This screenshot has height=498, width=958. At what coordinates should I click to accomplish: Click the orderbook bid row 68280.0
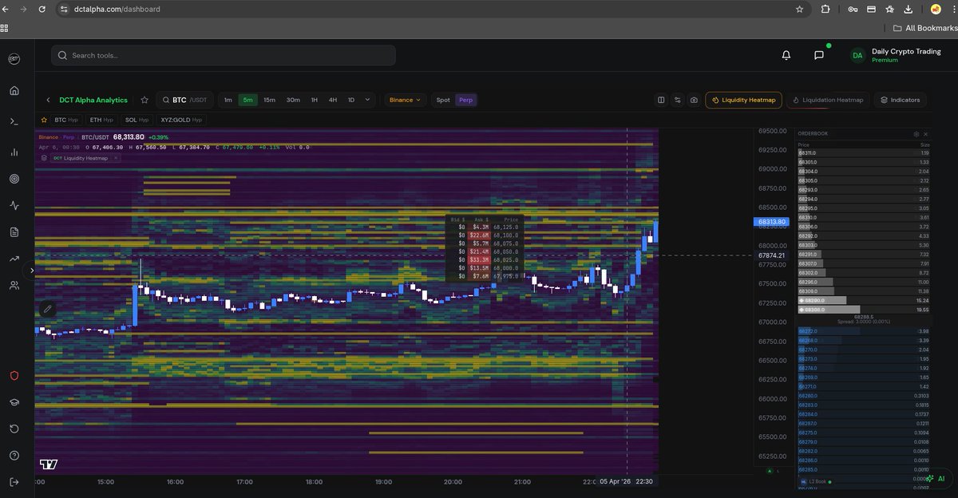864,395
